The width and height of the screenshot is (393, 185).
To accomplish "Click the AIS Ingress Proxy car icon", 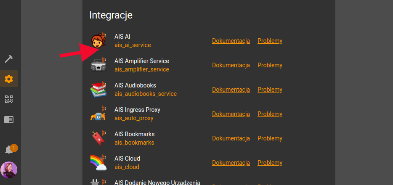I will (98, 114).
